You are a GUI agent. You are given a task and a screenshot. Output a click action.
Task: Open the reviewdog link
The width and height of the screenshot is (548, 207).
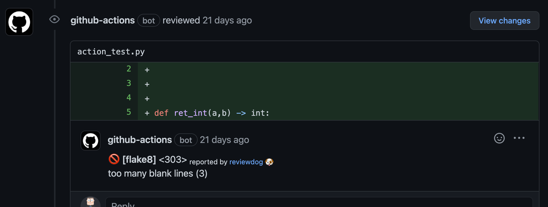[x=246, y=162]
